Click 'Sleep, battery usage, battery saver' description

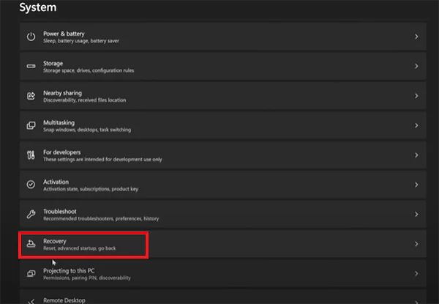(x=81, y=41)
